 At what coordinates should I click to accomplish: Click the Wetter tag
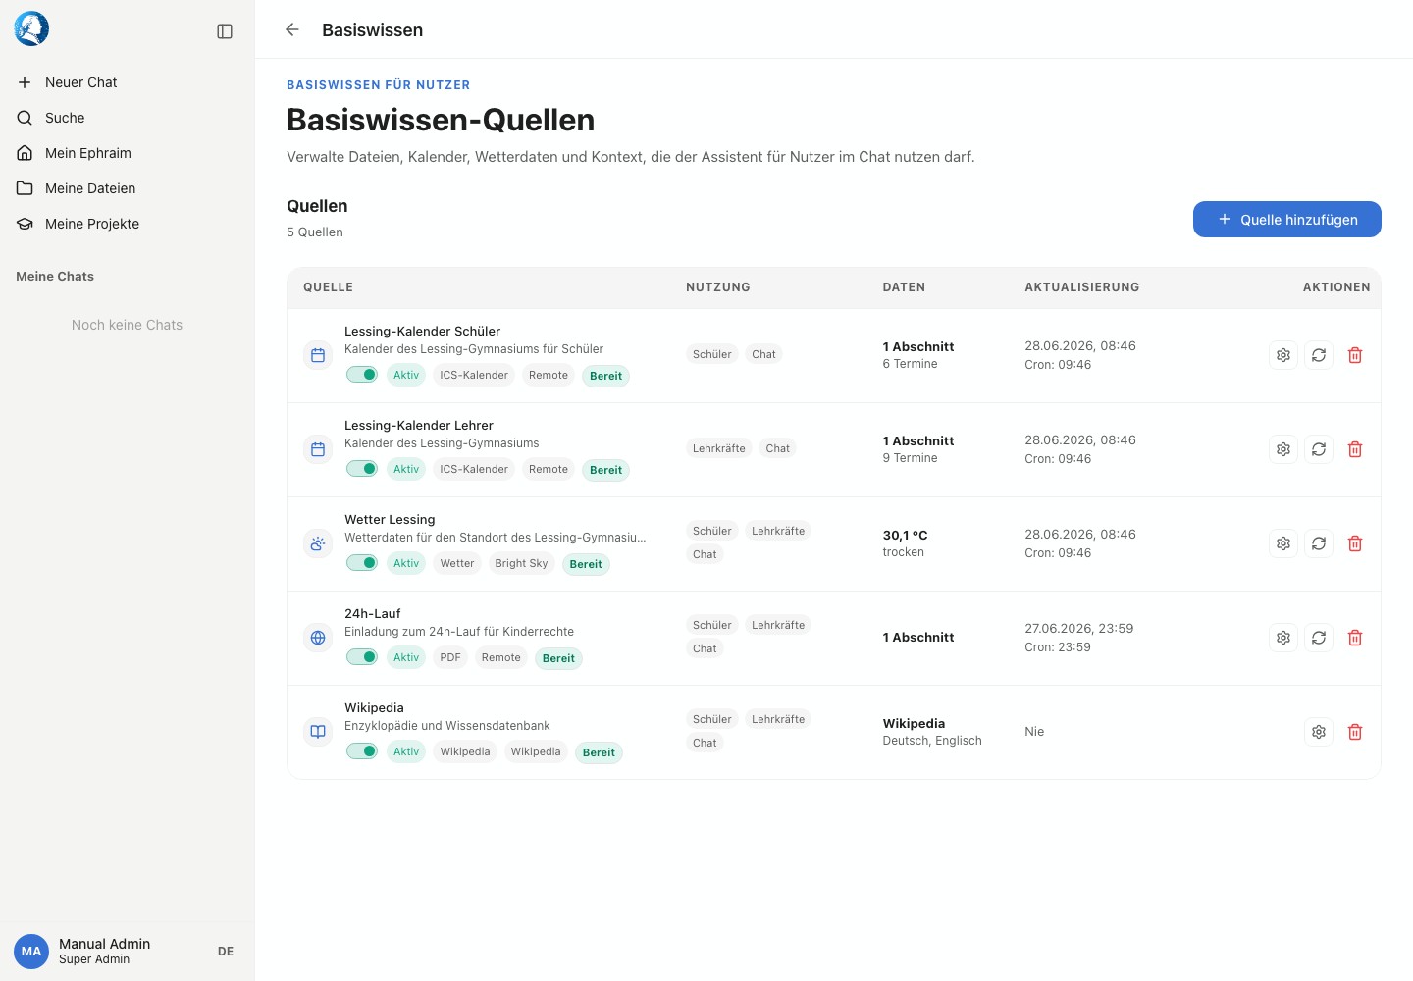[457, 563]
